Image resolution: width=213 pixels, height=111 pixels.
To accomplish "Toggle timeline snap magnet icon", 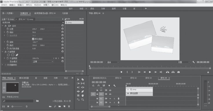I will [99, 86].
